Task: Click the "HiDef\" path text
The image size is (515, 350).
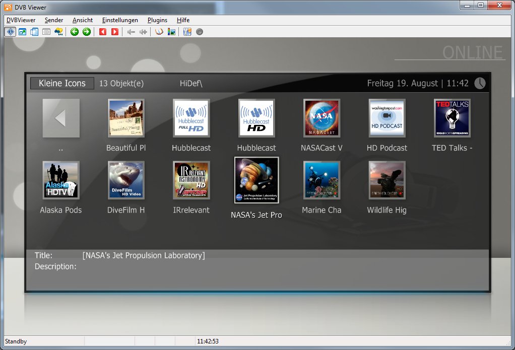Action: click(191, 84)
